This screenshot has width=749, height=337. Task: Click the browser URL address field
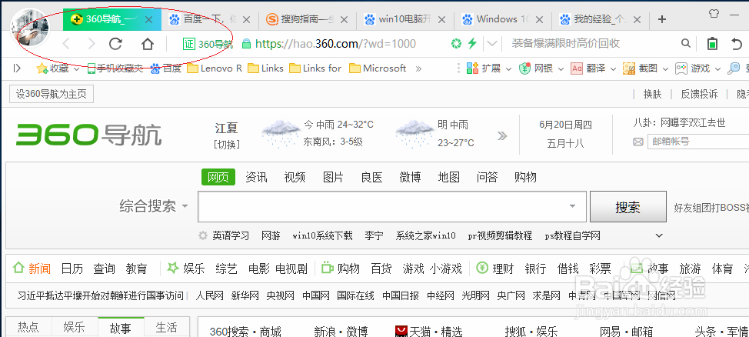[x=335, y=44]
